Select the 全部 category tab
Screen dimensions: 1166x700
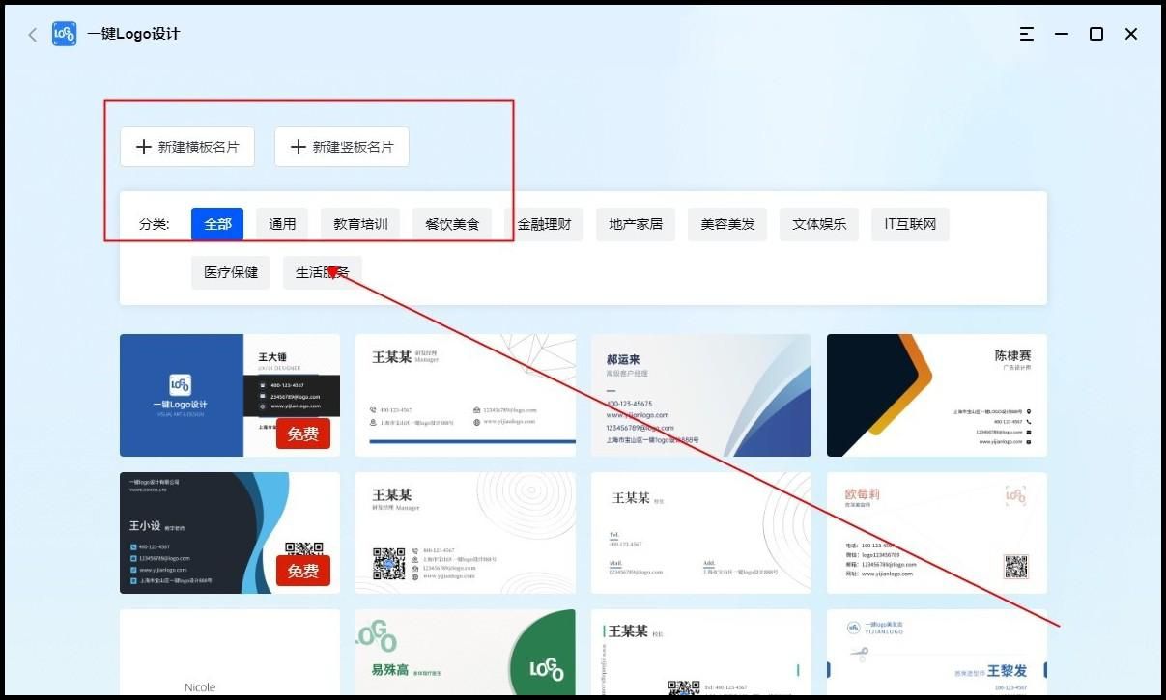(217, 224)
